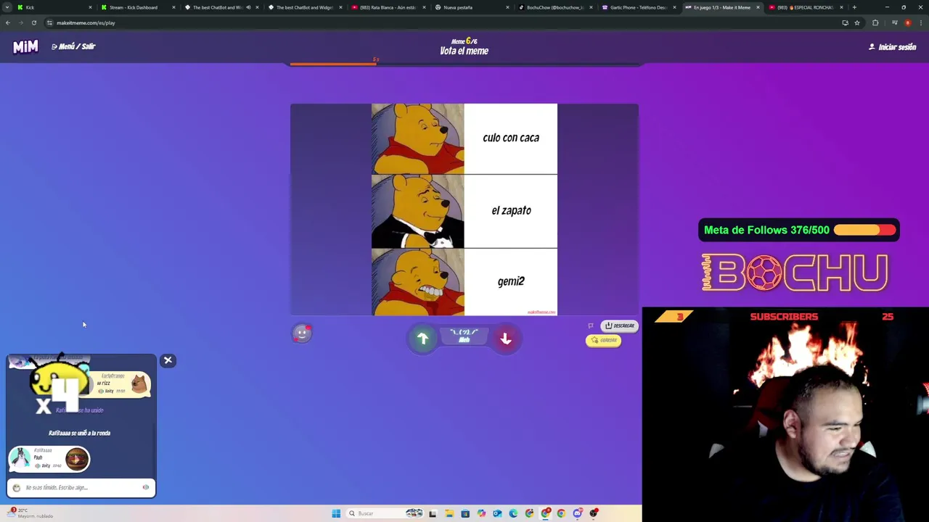Click the report flag icon

(x=591, y=326)
